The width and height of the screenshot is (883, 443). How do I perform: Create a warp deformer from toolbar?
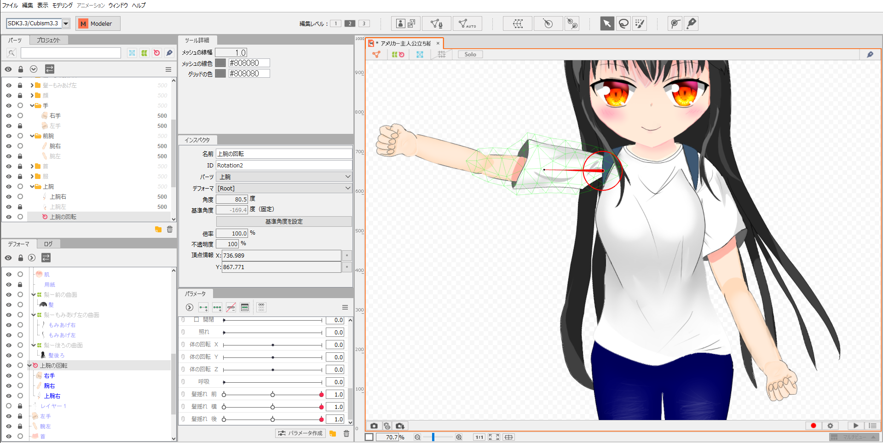pyautogui.click(x=518, y=23)
